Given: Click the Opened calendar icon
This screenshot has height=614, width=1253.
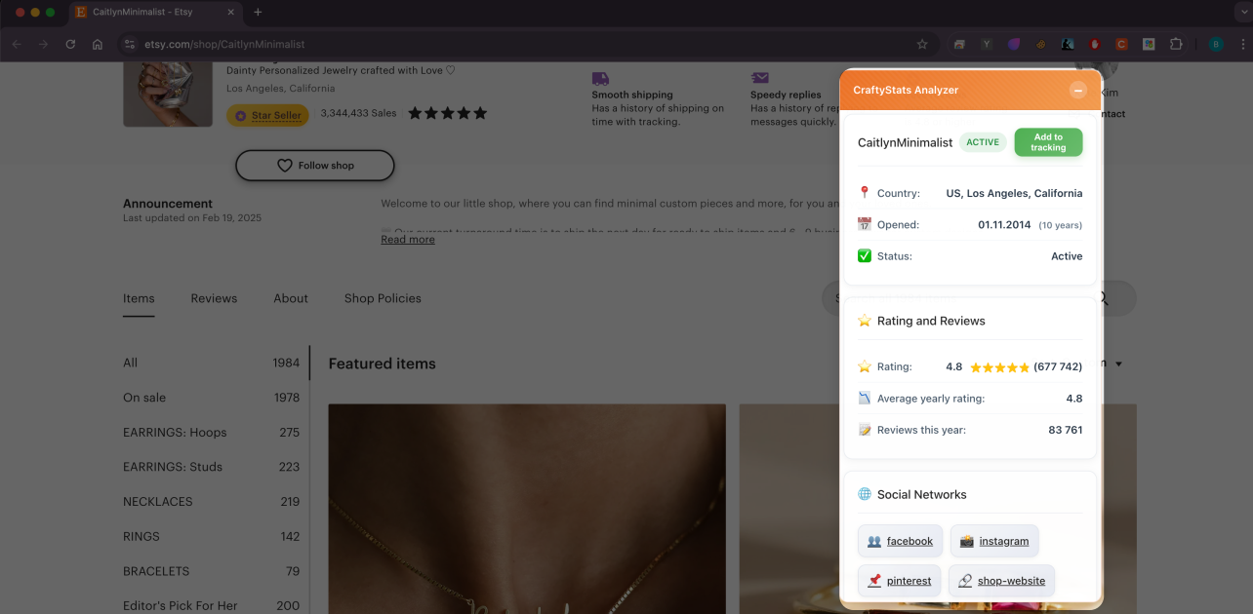Looking at the screenshot, I should click(x=864, y=224).
